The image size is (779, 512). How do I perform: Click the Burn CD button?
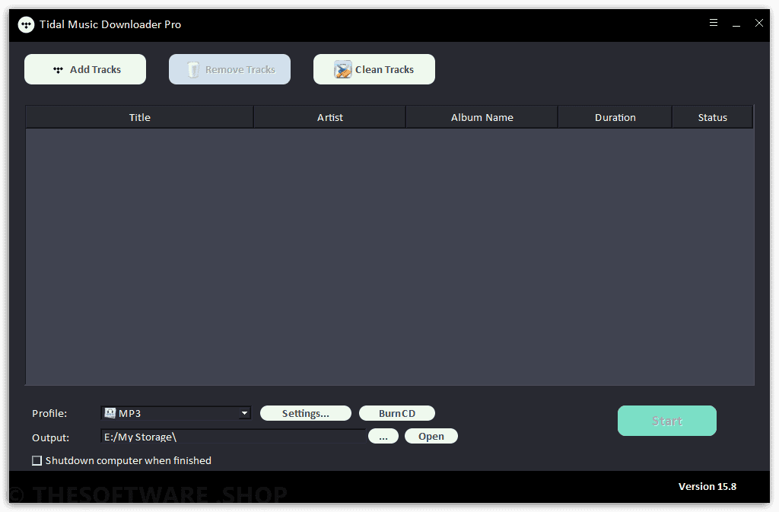click(x=397, y=413)
